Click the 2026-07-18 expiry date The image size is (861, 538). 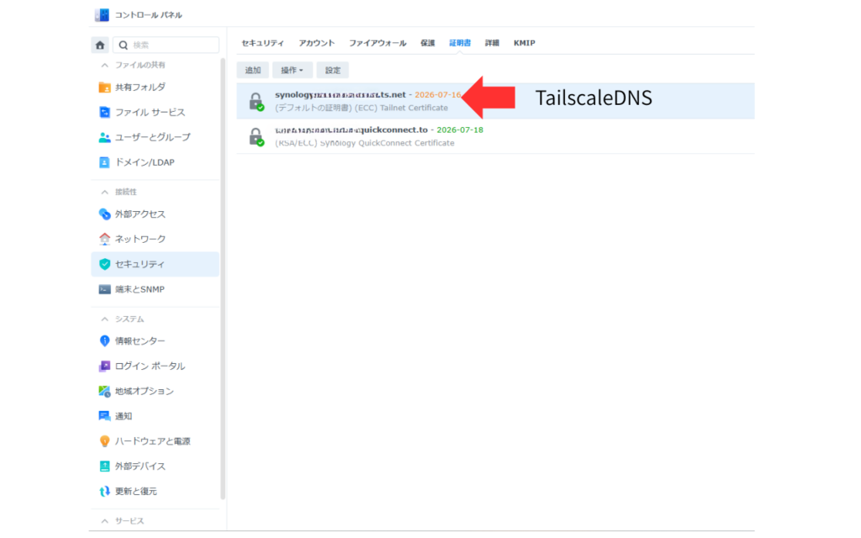460,130
